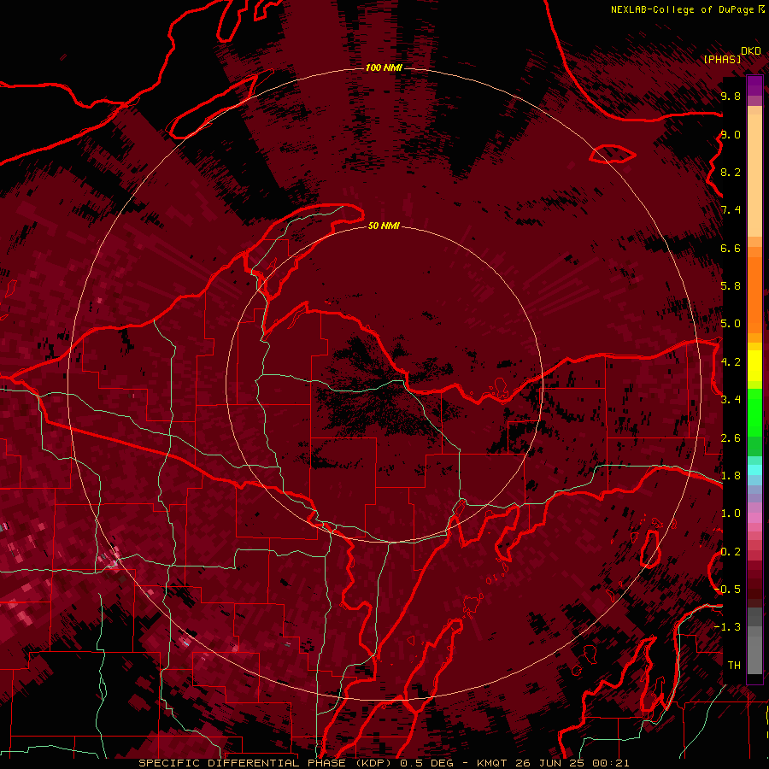Select the 5.8 legend scale value
This screenshot has width=769, height=769.
click(731, 286)
